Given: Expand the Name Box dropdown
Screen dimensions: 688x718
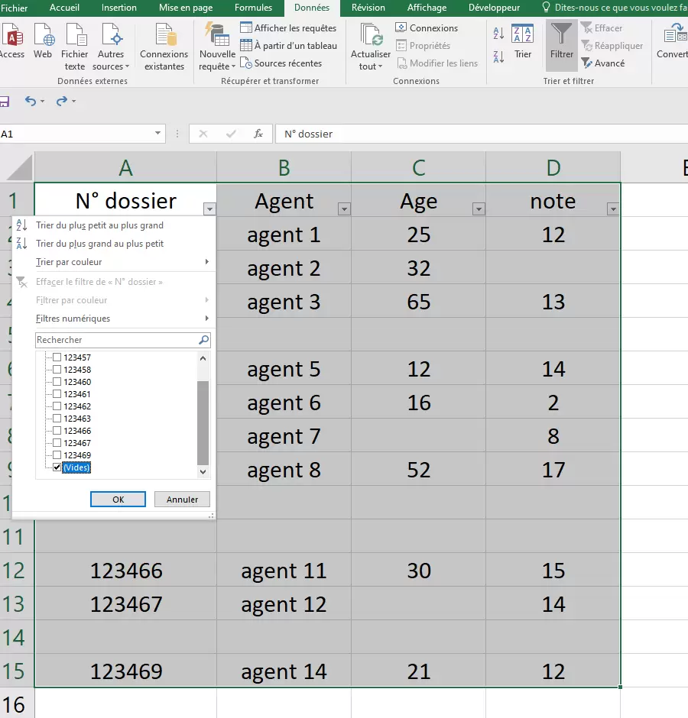Looking at the screenshot, I should 157,133.
